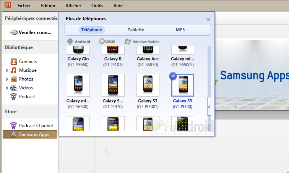Select Veuillez conn... device entry

click(31, 32)
